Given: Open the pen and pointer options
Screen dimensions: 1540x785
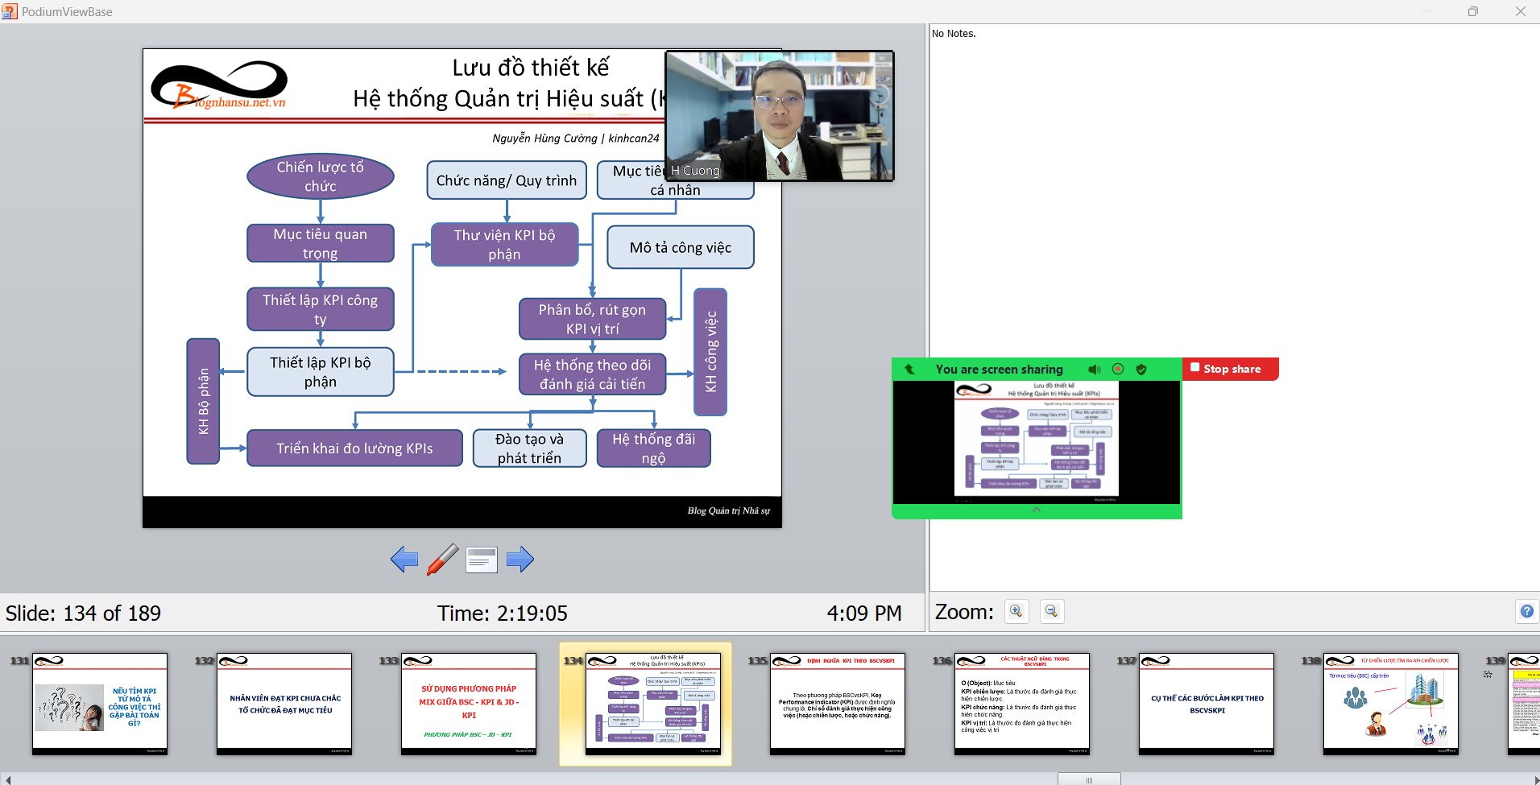Looking at the screenshot, I should click(442, 559).
